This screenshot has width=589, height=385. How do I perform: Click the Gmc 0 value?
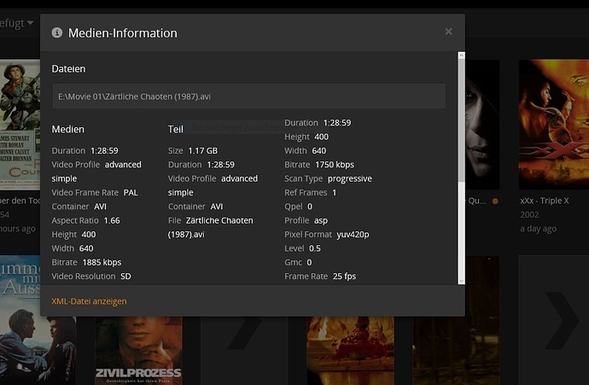[309, 262]
